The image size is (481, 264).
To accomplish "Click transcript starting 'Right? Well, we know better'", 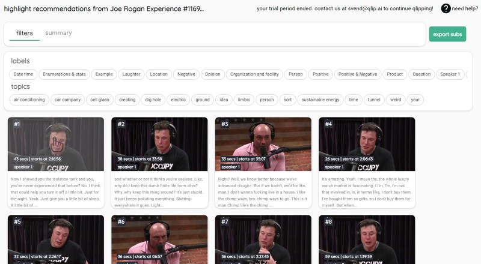I will (263, 192).
